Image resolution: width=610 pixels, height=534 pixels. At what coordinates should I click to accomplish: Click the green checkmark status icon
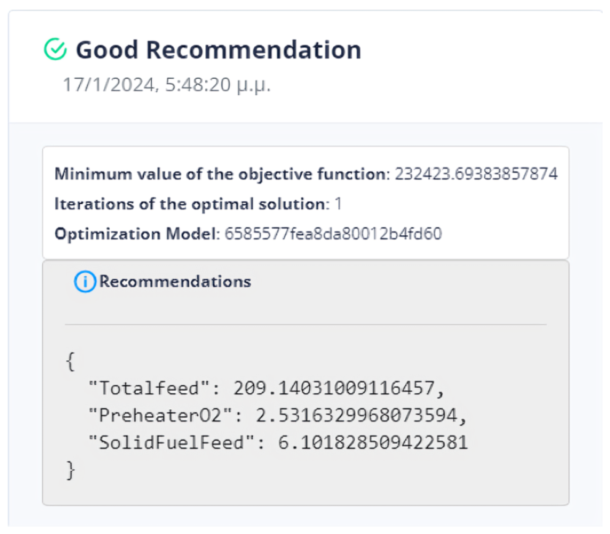[x=55, y=49]
